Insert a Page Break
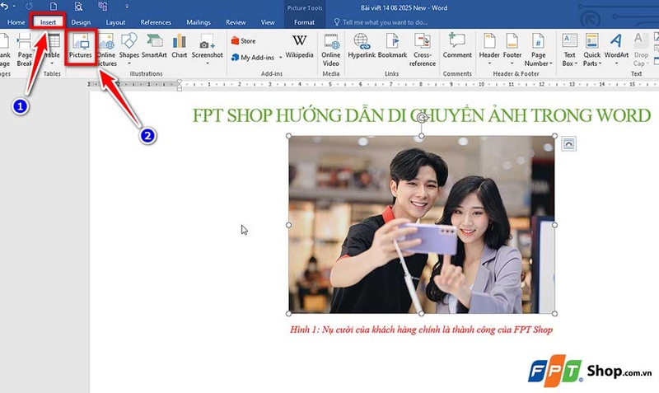 pyautogui.click(x=24, y=50)
